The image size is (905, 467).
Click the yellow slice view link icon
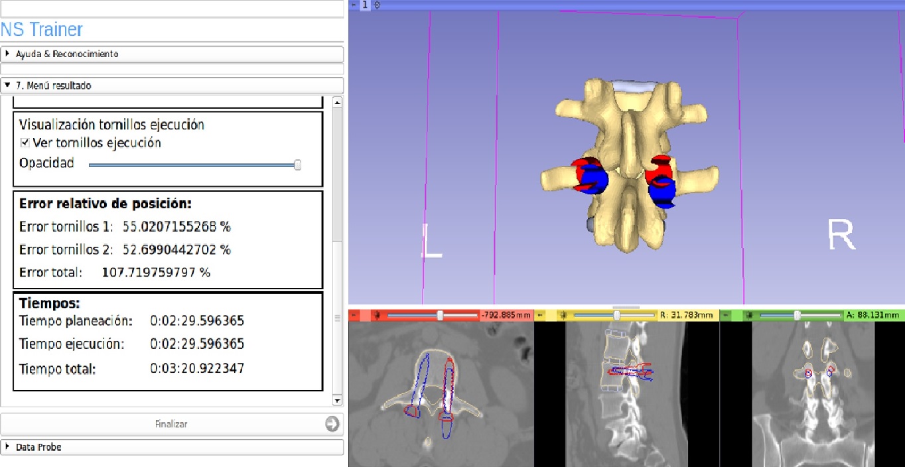click(563, 315)
